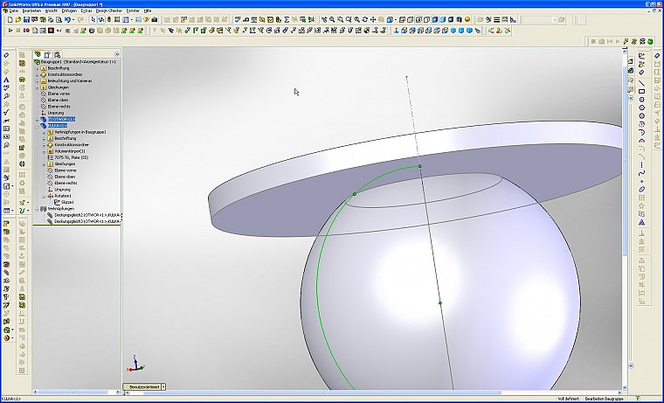Screen dimensions: 664x403
Task: Toggle RealView Graphics gold sphere
Action: point(467,19)
